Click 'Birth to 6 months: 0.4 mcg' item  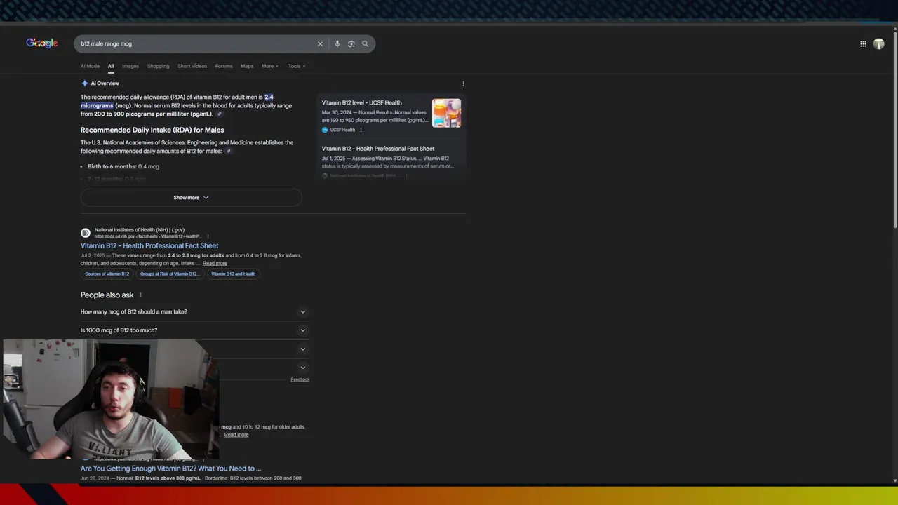123,166
